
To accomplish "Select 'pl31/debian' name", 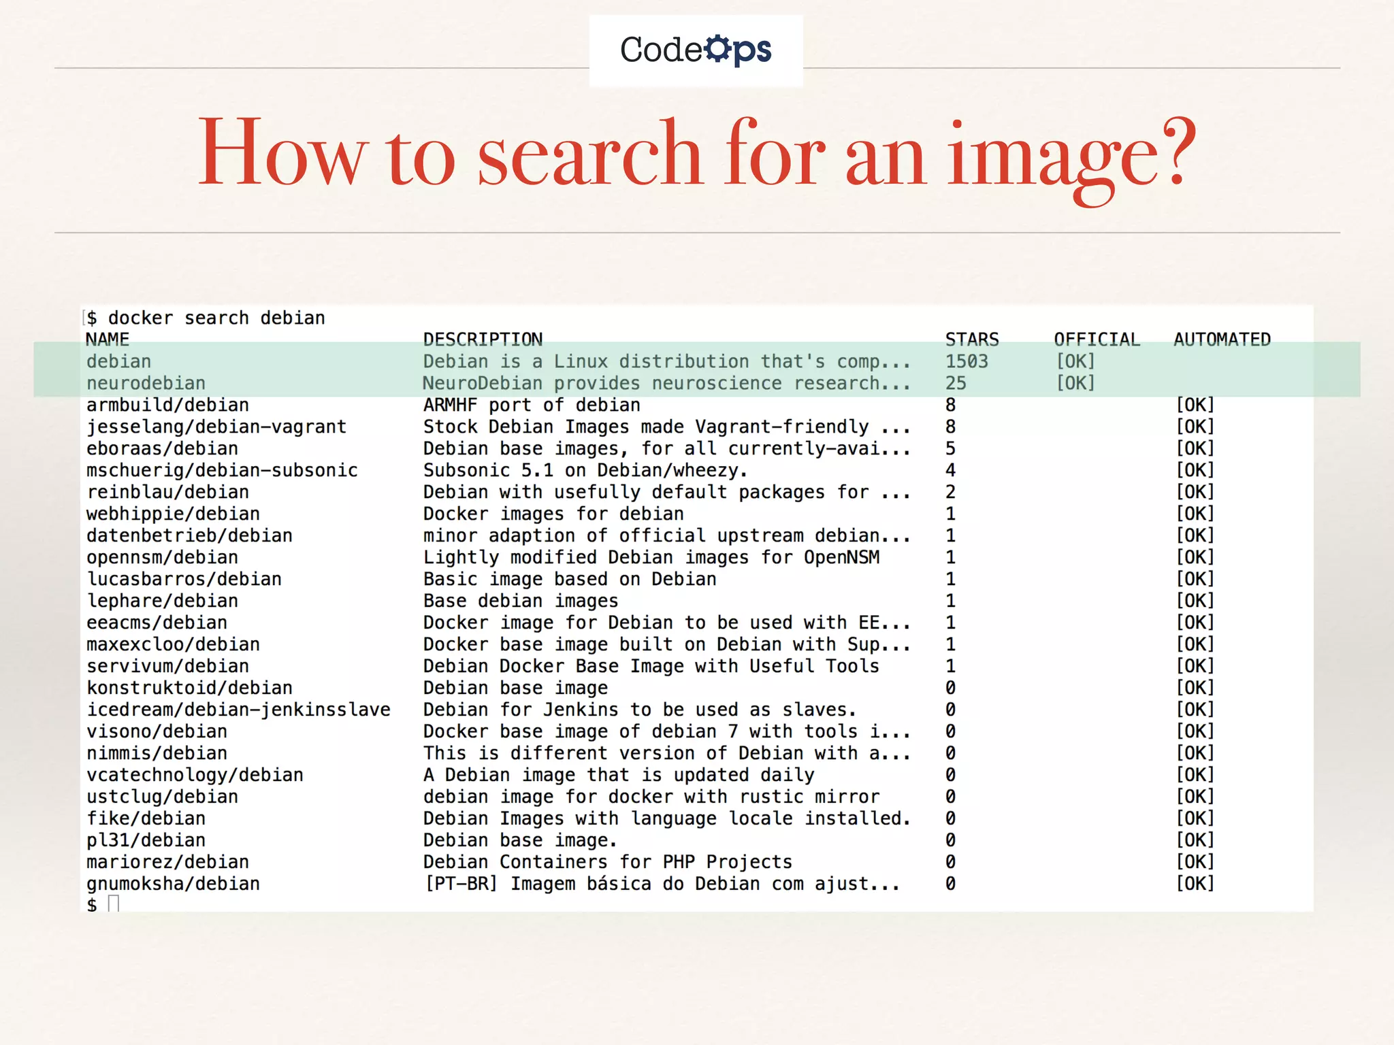I will (146, 840).
